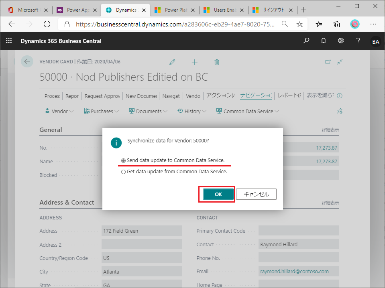Confirm synchronization with OK button

(218, 194)
